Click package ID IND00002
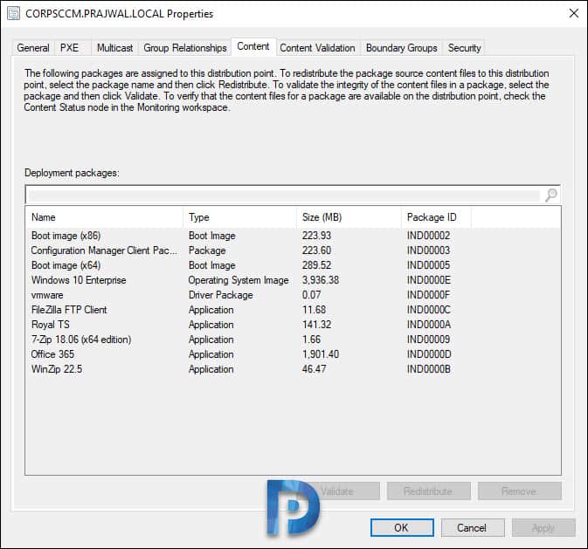The width and height of the screenshot is (588, 549). click(429, 236)
